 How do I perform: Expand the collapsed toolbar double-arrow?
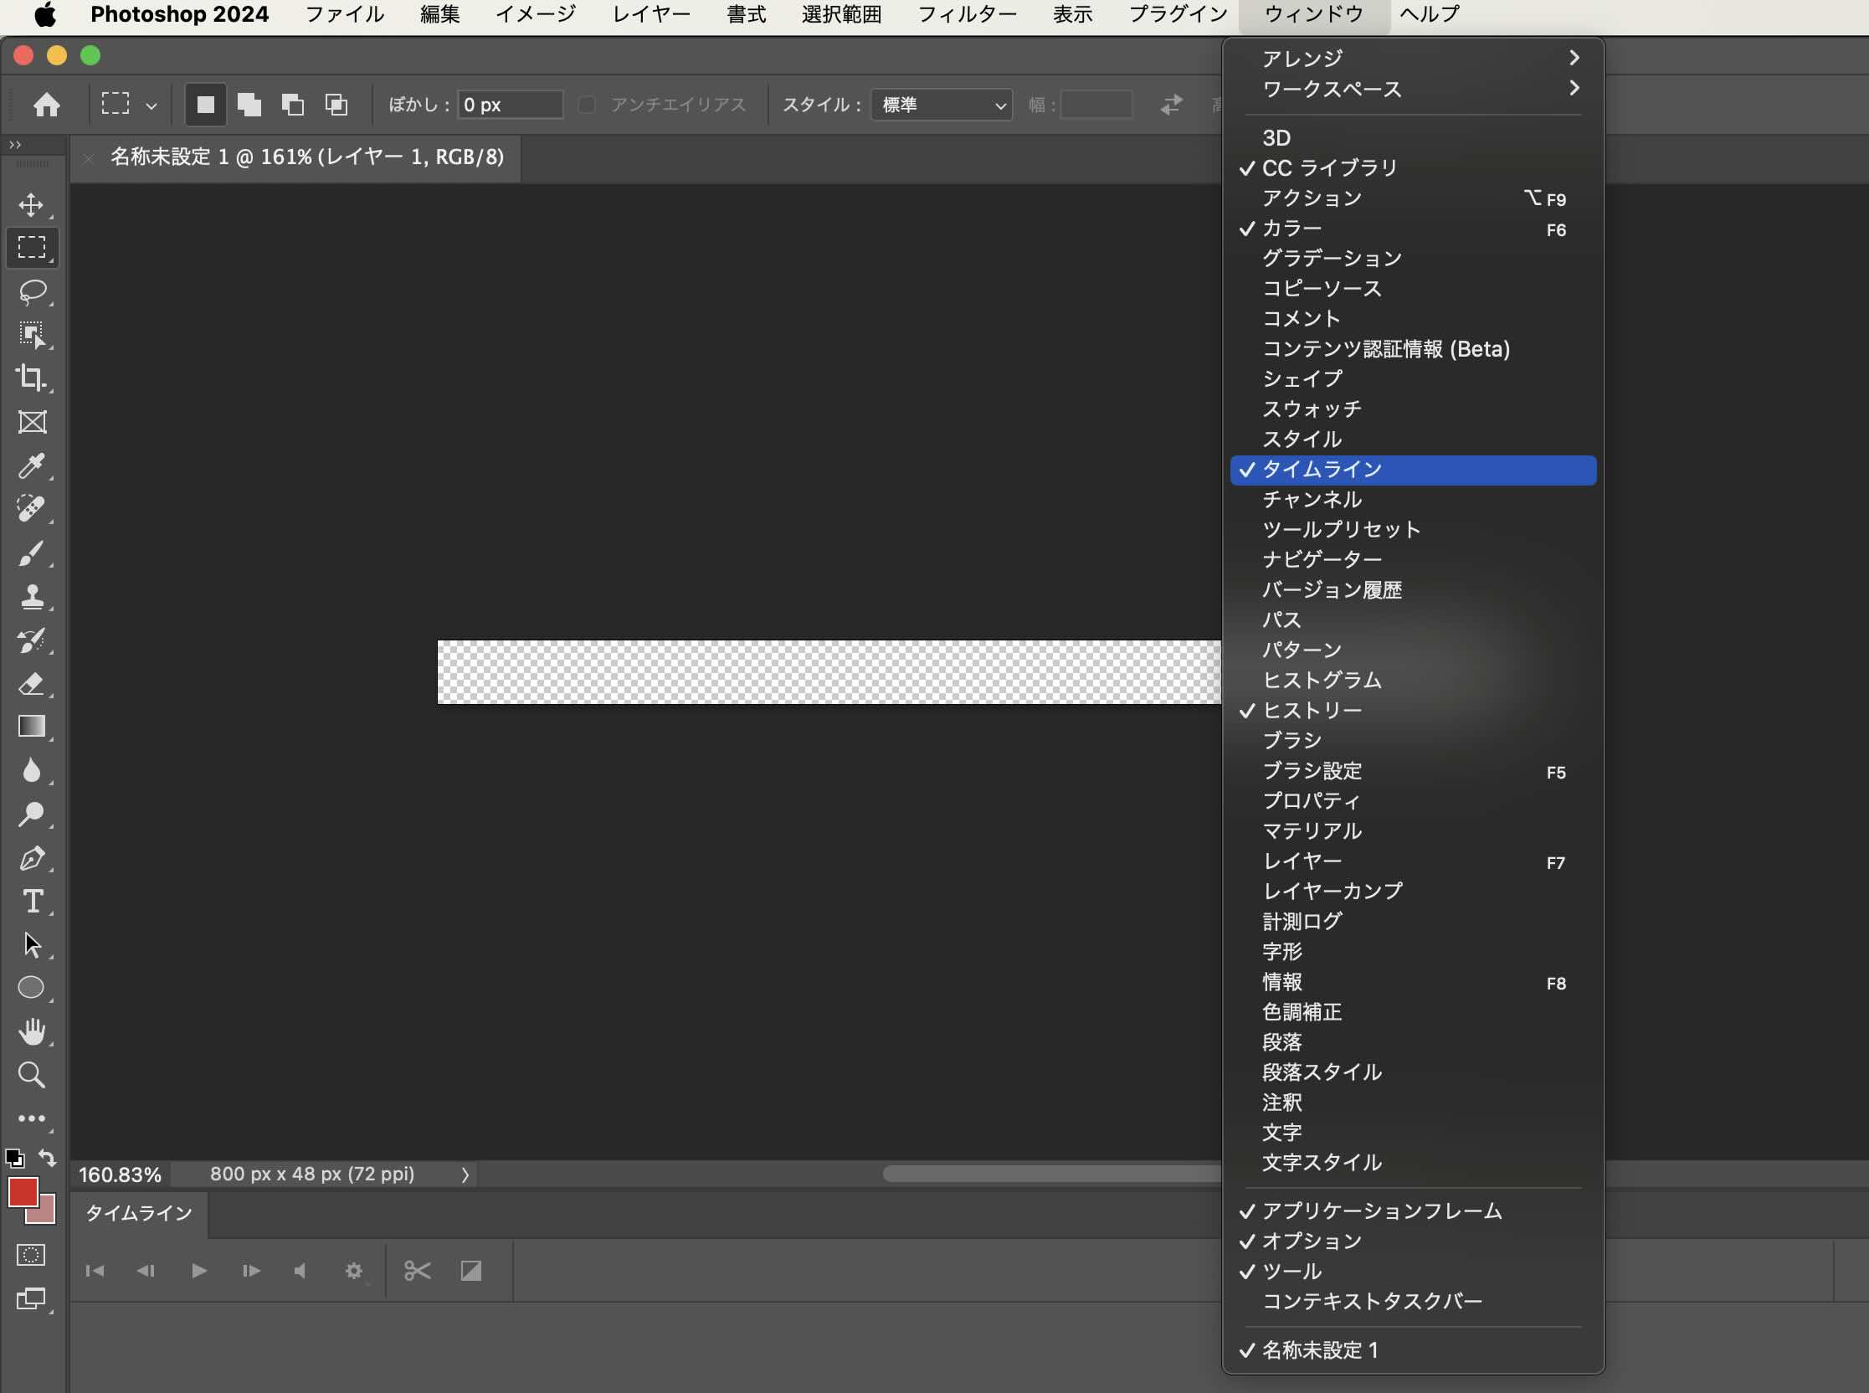coord(14,145)
